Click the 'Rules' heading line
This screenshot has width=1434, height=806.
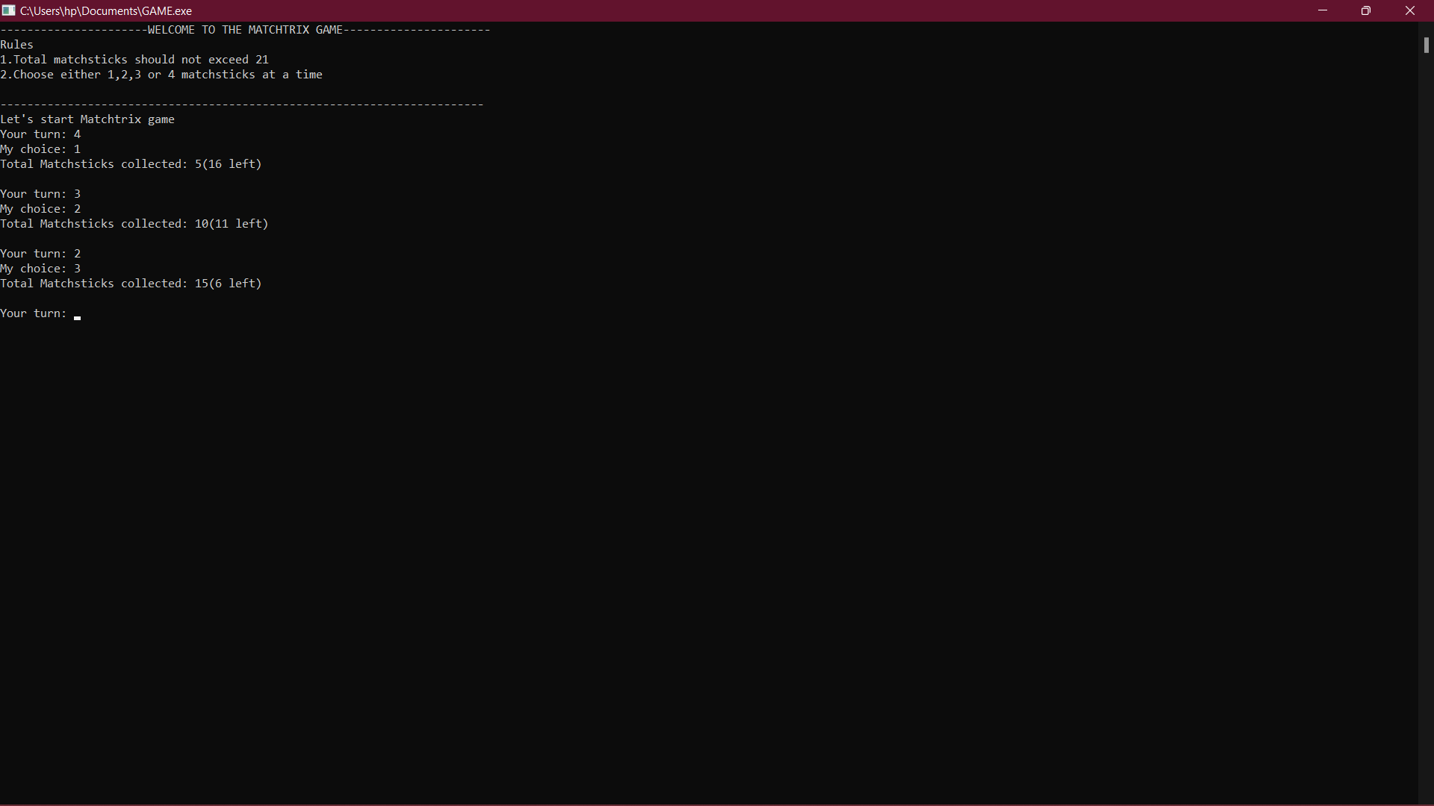tap(16, 45)
